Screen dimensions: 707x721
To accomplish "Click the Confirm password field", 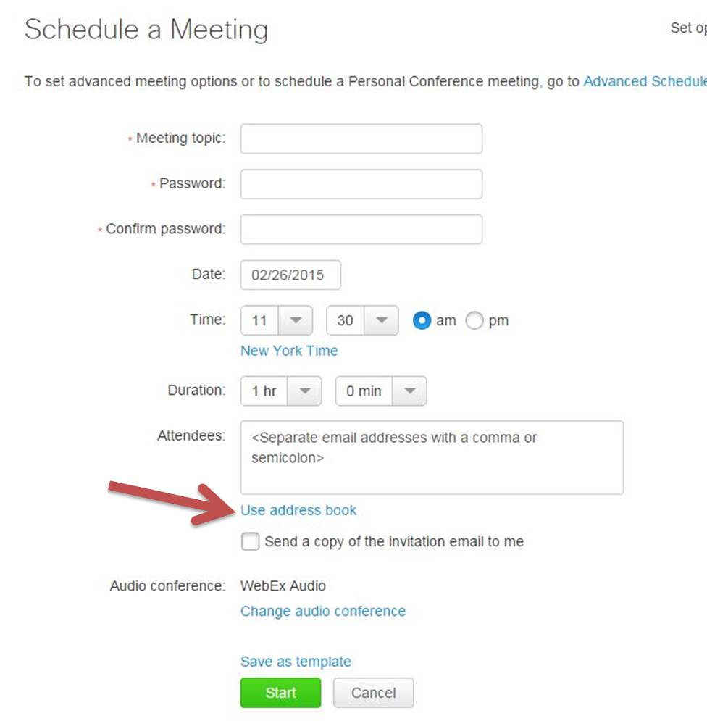I will click(361, 230).
